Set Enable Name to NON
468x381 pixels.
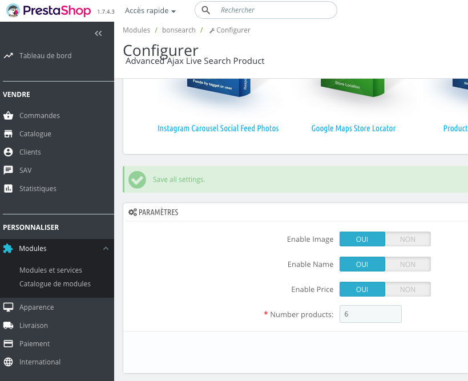pyautogui.click(x=408, y=264)
